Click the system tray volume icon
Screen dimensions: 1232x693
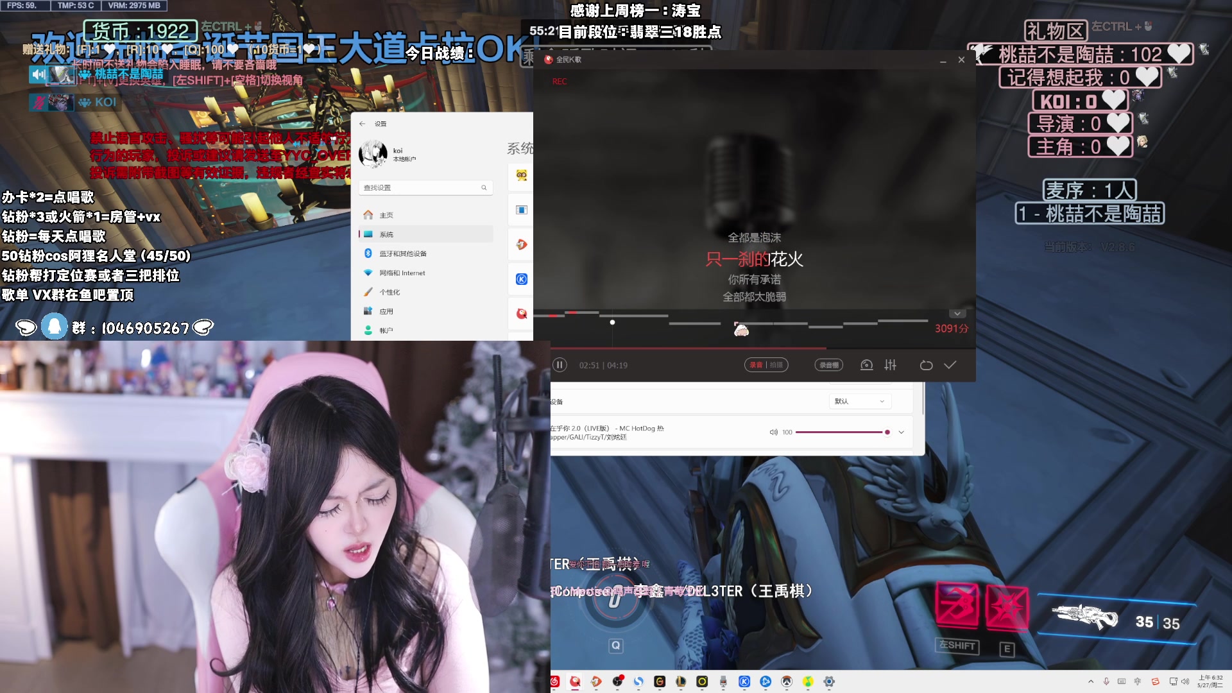[1185, 681]
